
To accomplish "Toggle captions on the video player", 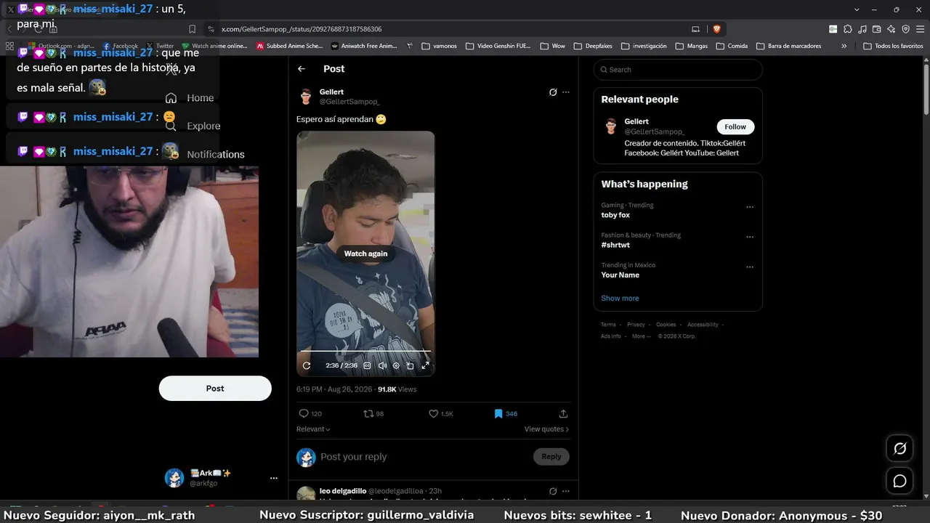I will click(367, 365).
